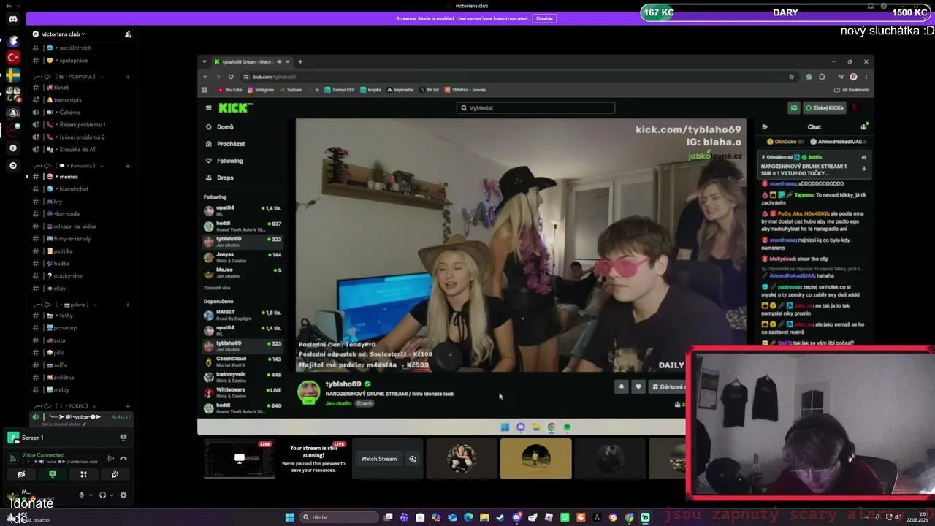This screenshot has height=526, width=935.
Task: Mute the Discord microphone
Action: [x=82, y=495]
